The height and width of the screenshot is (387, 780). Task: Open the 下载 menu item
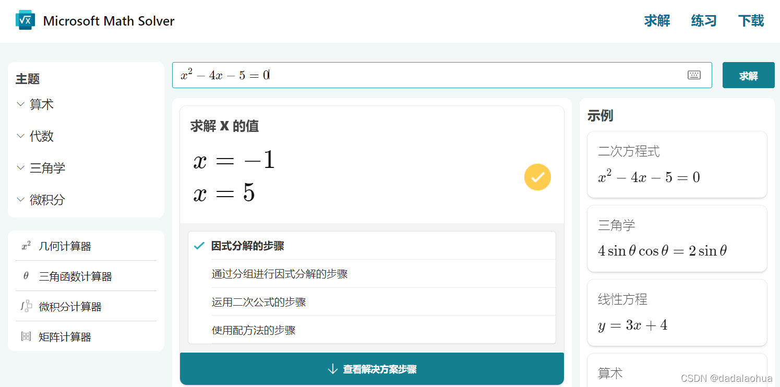pos(750,21)
